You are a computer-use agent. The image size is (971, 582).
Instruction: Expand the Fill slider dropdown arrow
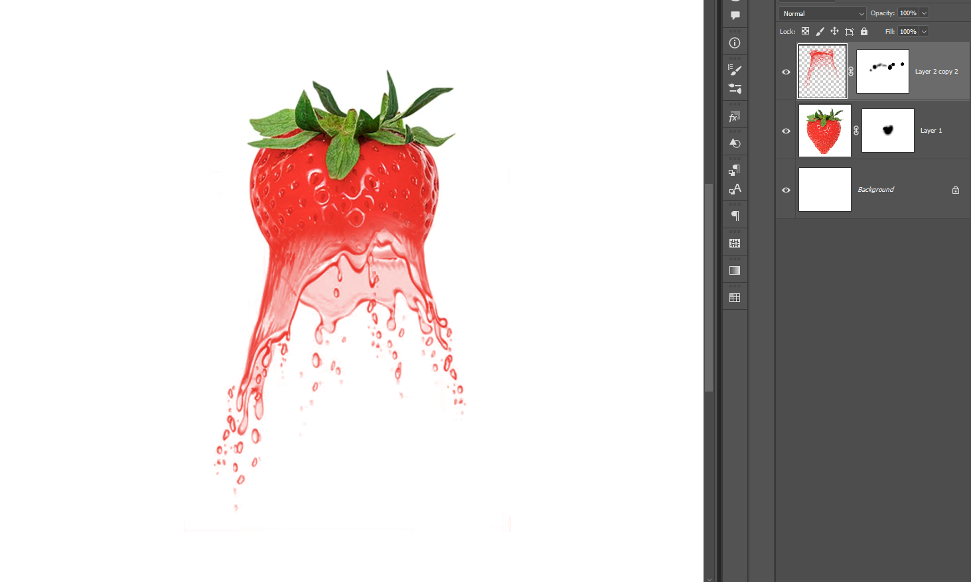click(x=924, y=31)
